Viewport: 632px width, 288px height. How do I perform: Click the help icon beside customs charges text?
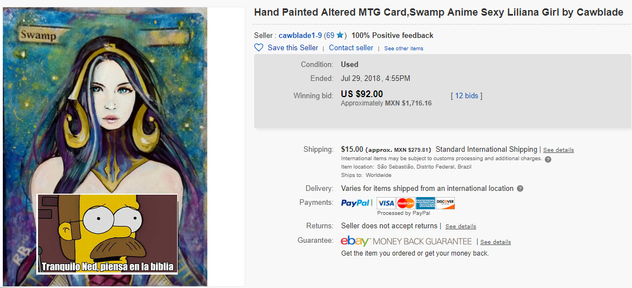548,159
